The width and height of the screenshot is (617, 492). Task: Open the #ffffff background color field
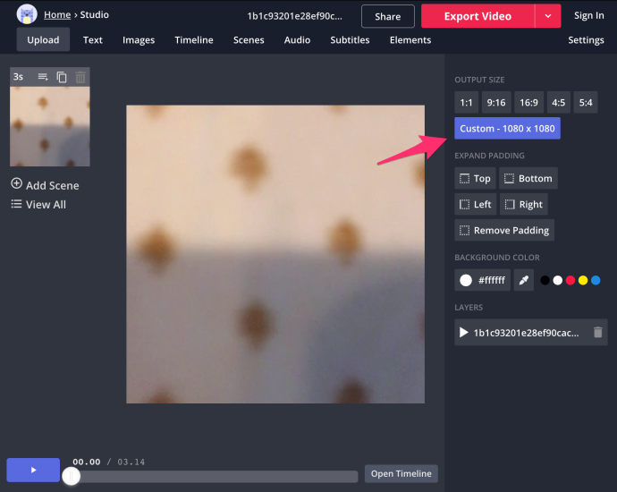click(483, 280)
